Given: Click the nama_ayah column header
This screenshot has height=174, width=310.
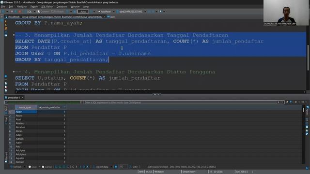Looking at the screenshot, I should pyautogui.click(x=26, y=107).
